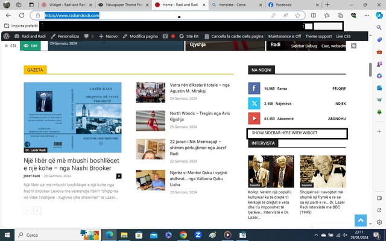Screen dimensions: 386x241
Task: Open a new browser tab
Action: coord(327,5)
